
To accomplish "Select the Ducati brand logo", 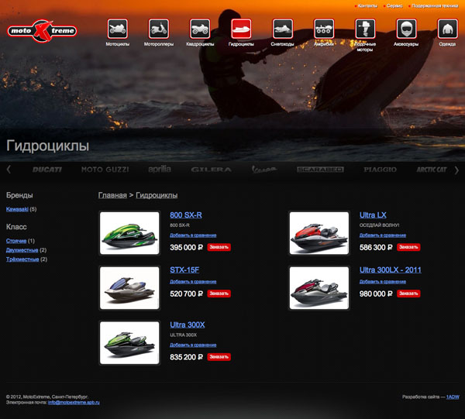I will click(x=46, y=170).
